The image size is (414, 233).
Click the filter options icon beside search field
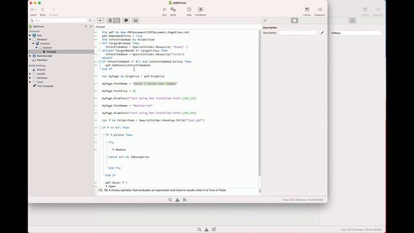pos(91,20)
